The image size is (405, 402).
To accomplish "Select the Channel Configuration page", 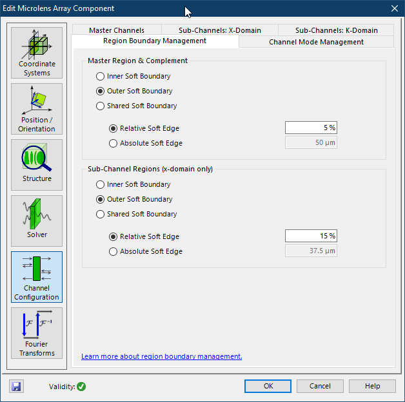I will [x=37, y=277].
